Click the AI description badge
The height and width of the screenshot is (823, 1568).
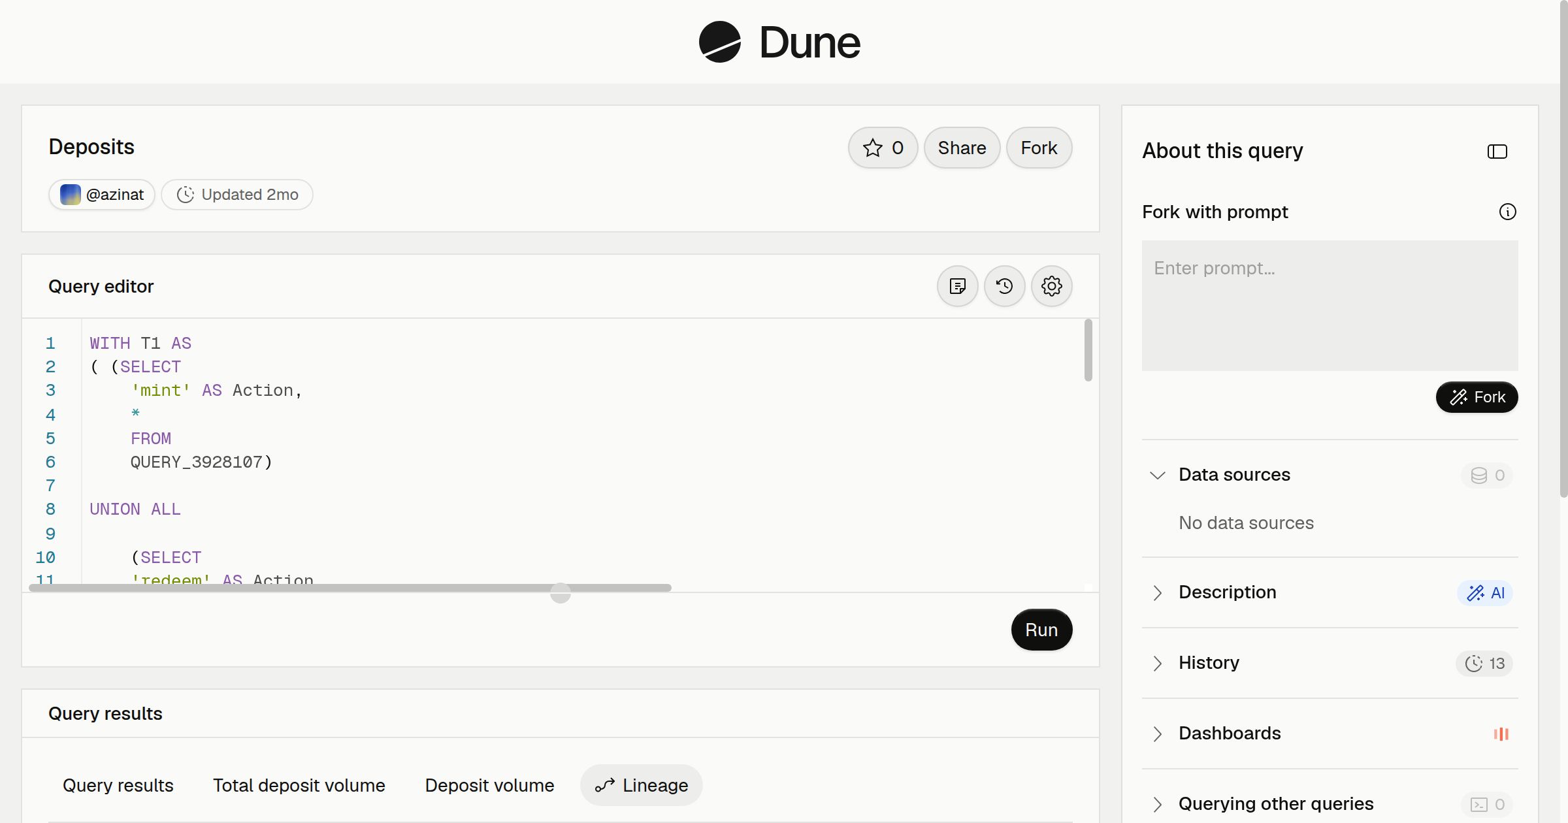pos(1486,592)
